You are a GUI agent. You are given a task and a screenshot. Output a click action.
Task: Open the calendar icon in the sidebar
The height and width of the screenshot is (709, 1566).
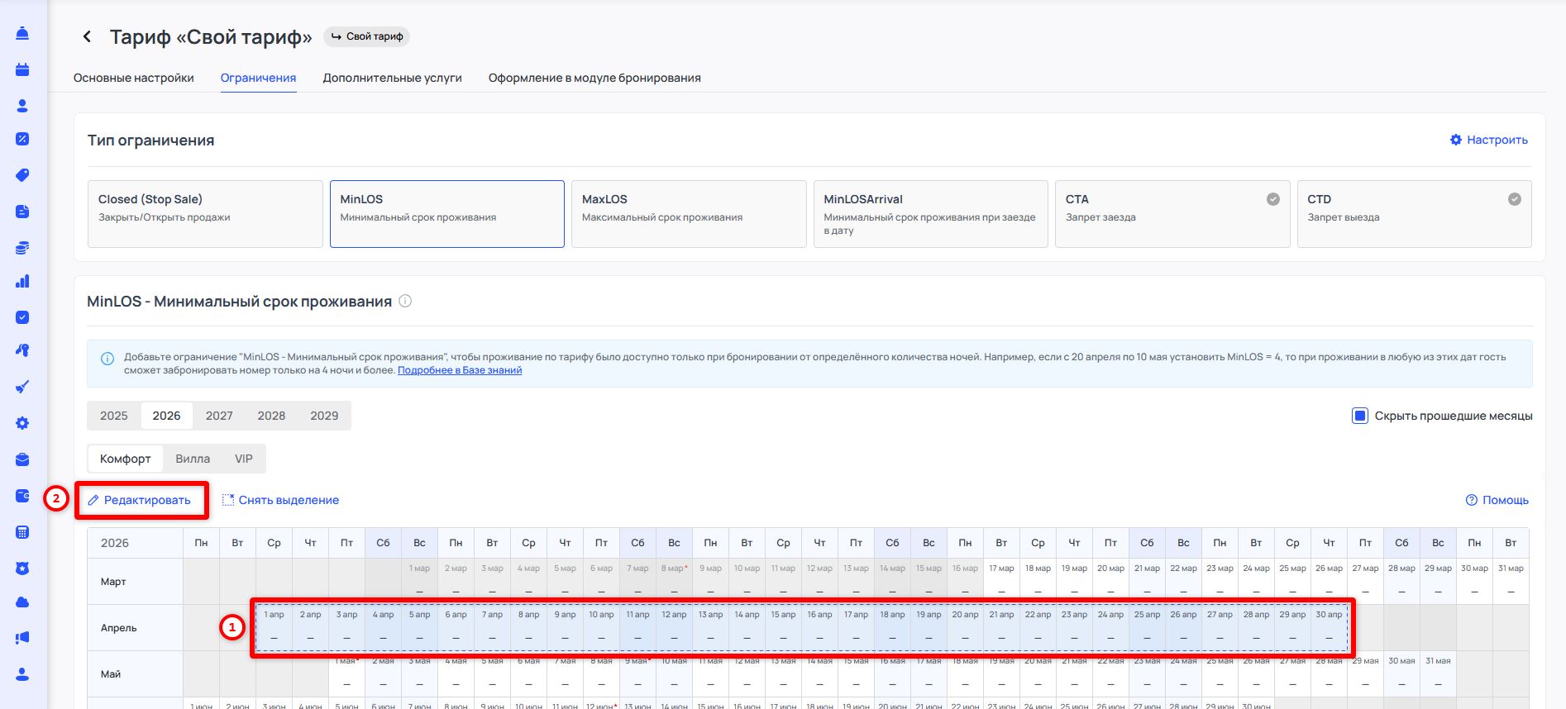(22, 69)
